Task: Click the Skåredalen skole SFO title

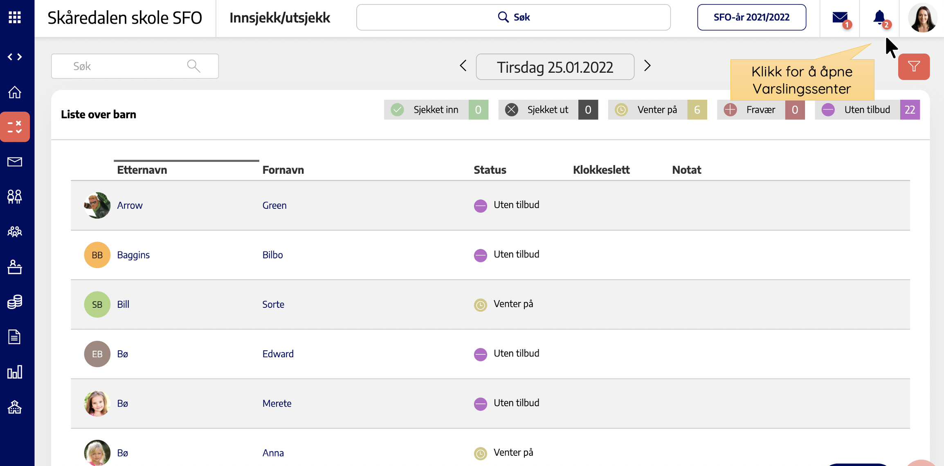Action: coord(125,18)
